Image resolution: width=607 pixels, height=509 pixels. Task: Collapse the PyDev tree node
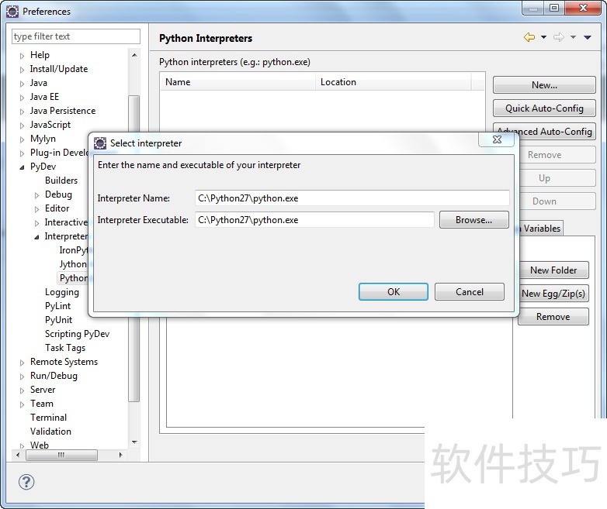click(23, 167)
